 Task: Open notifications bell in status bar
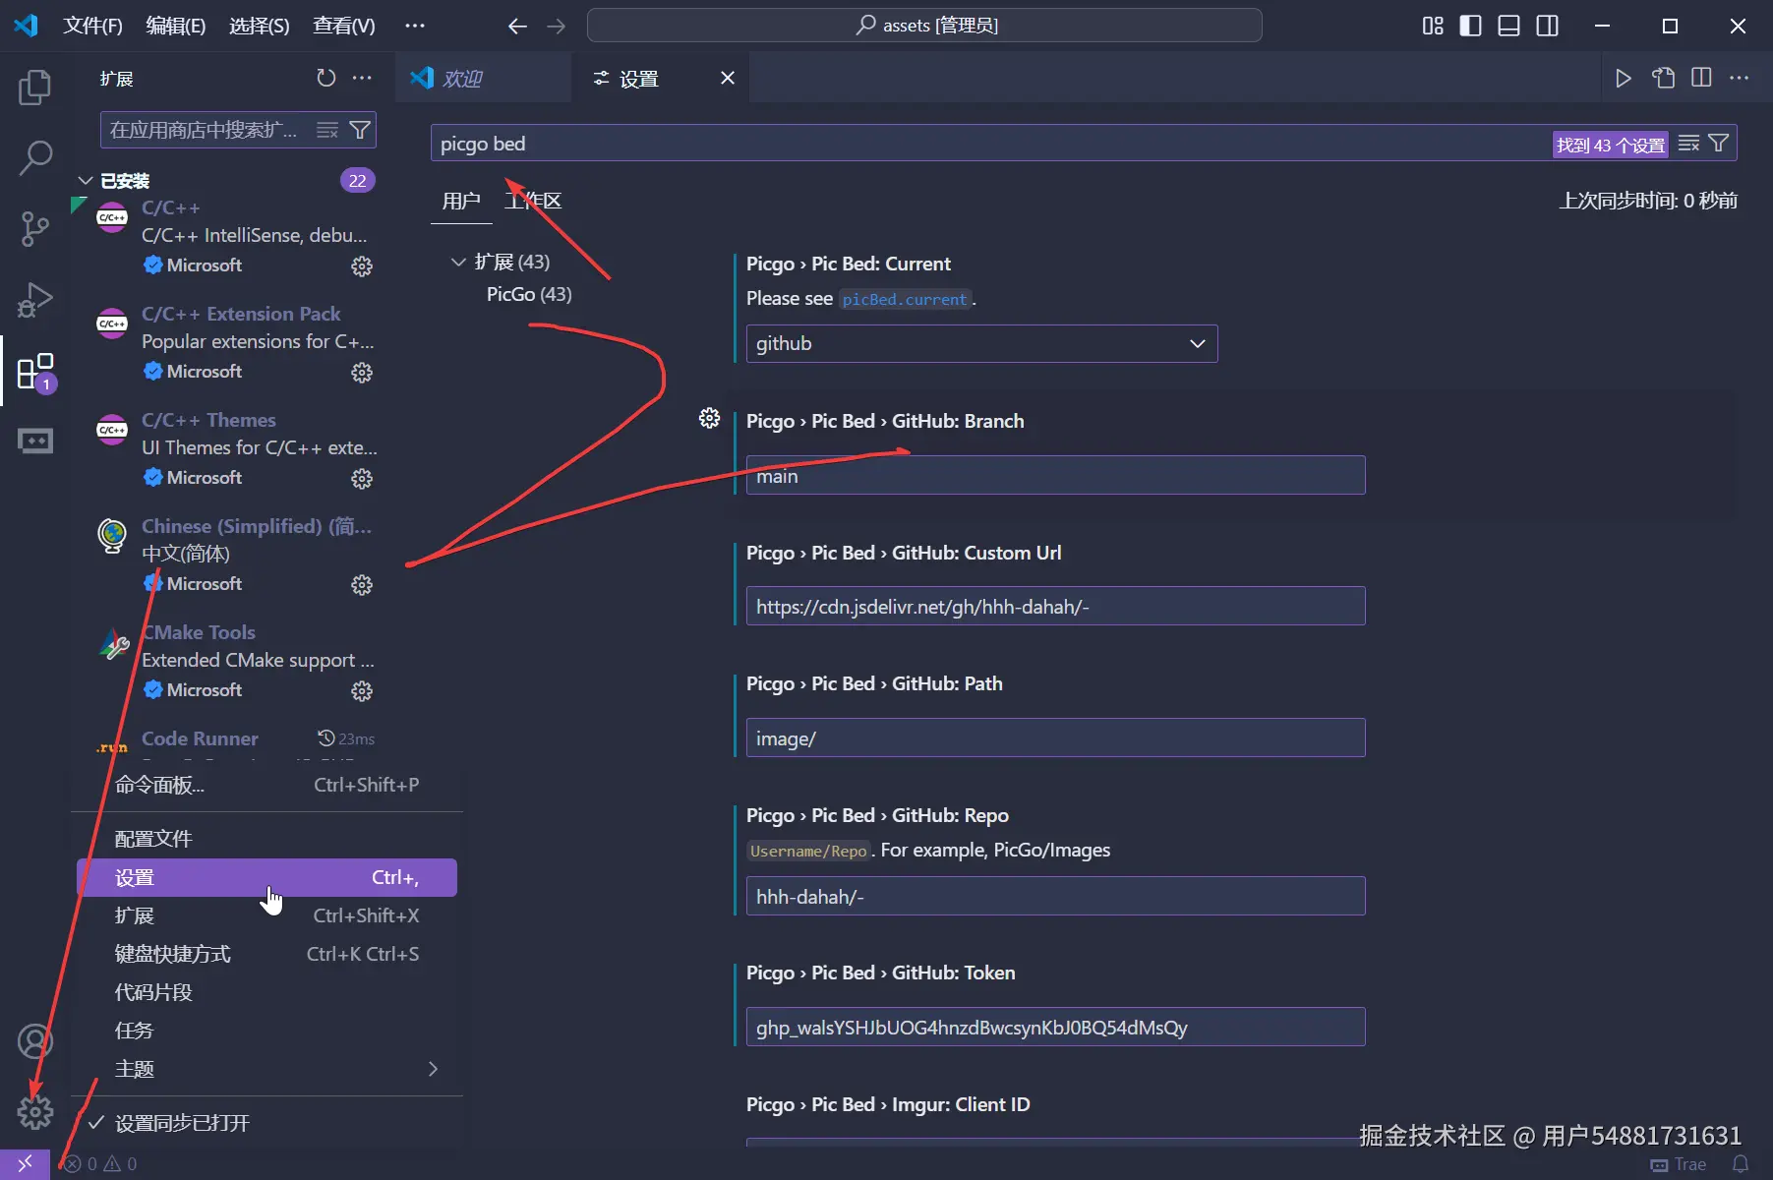1740,1164
